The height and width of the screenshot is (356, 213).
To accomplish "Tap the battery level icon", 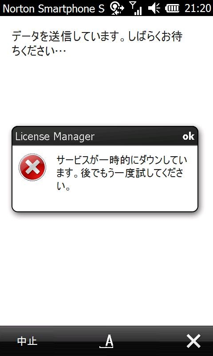I will pyautogui.click(x=172, y=8).
